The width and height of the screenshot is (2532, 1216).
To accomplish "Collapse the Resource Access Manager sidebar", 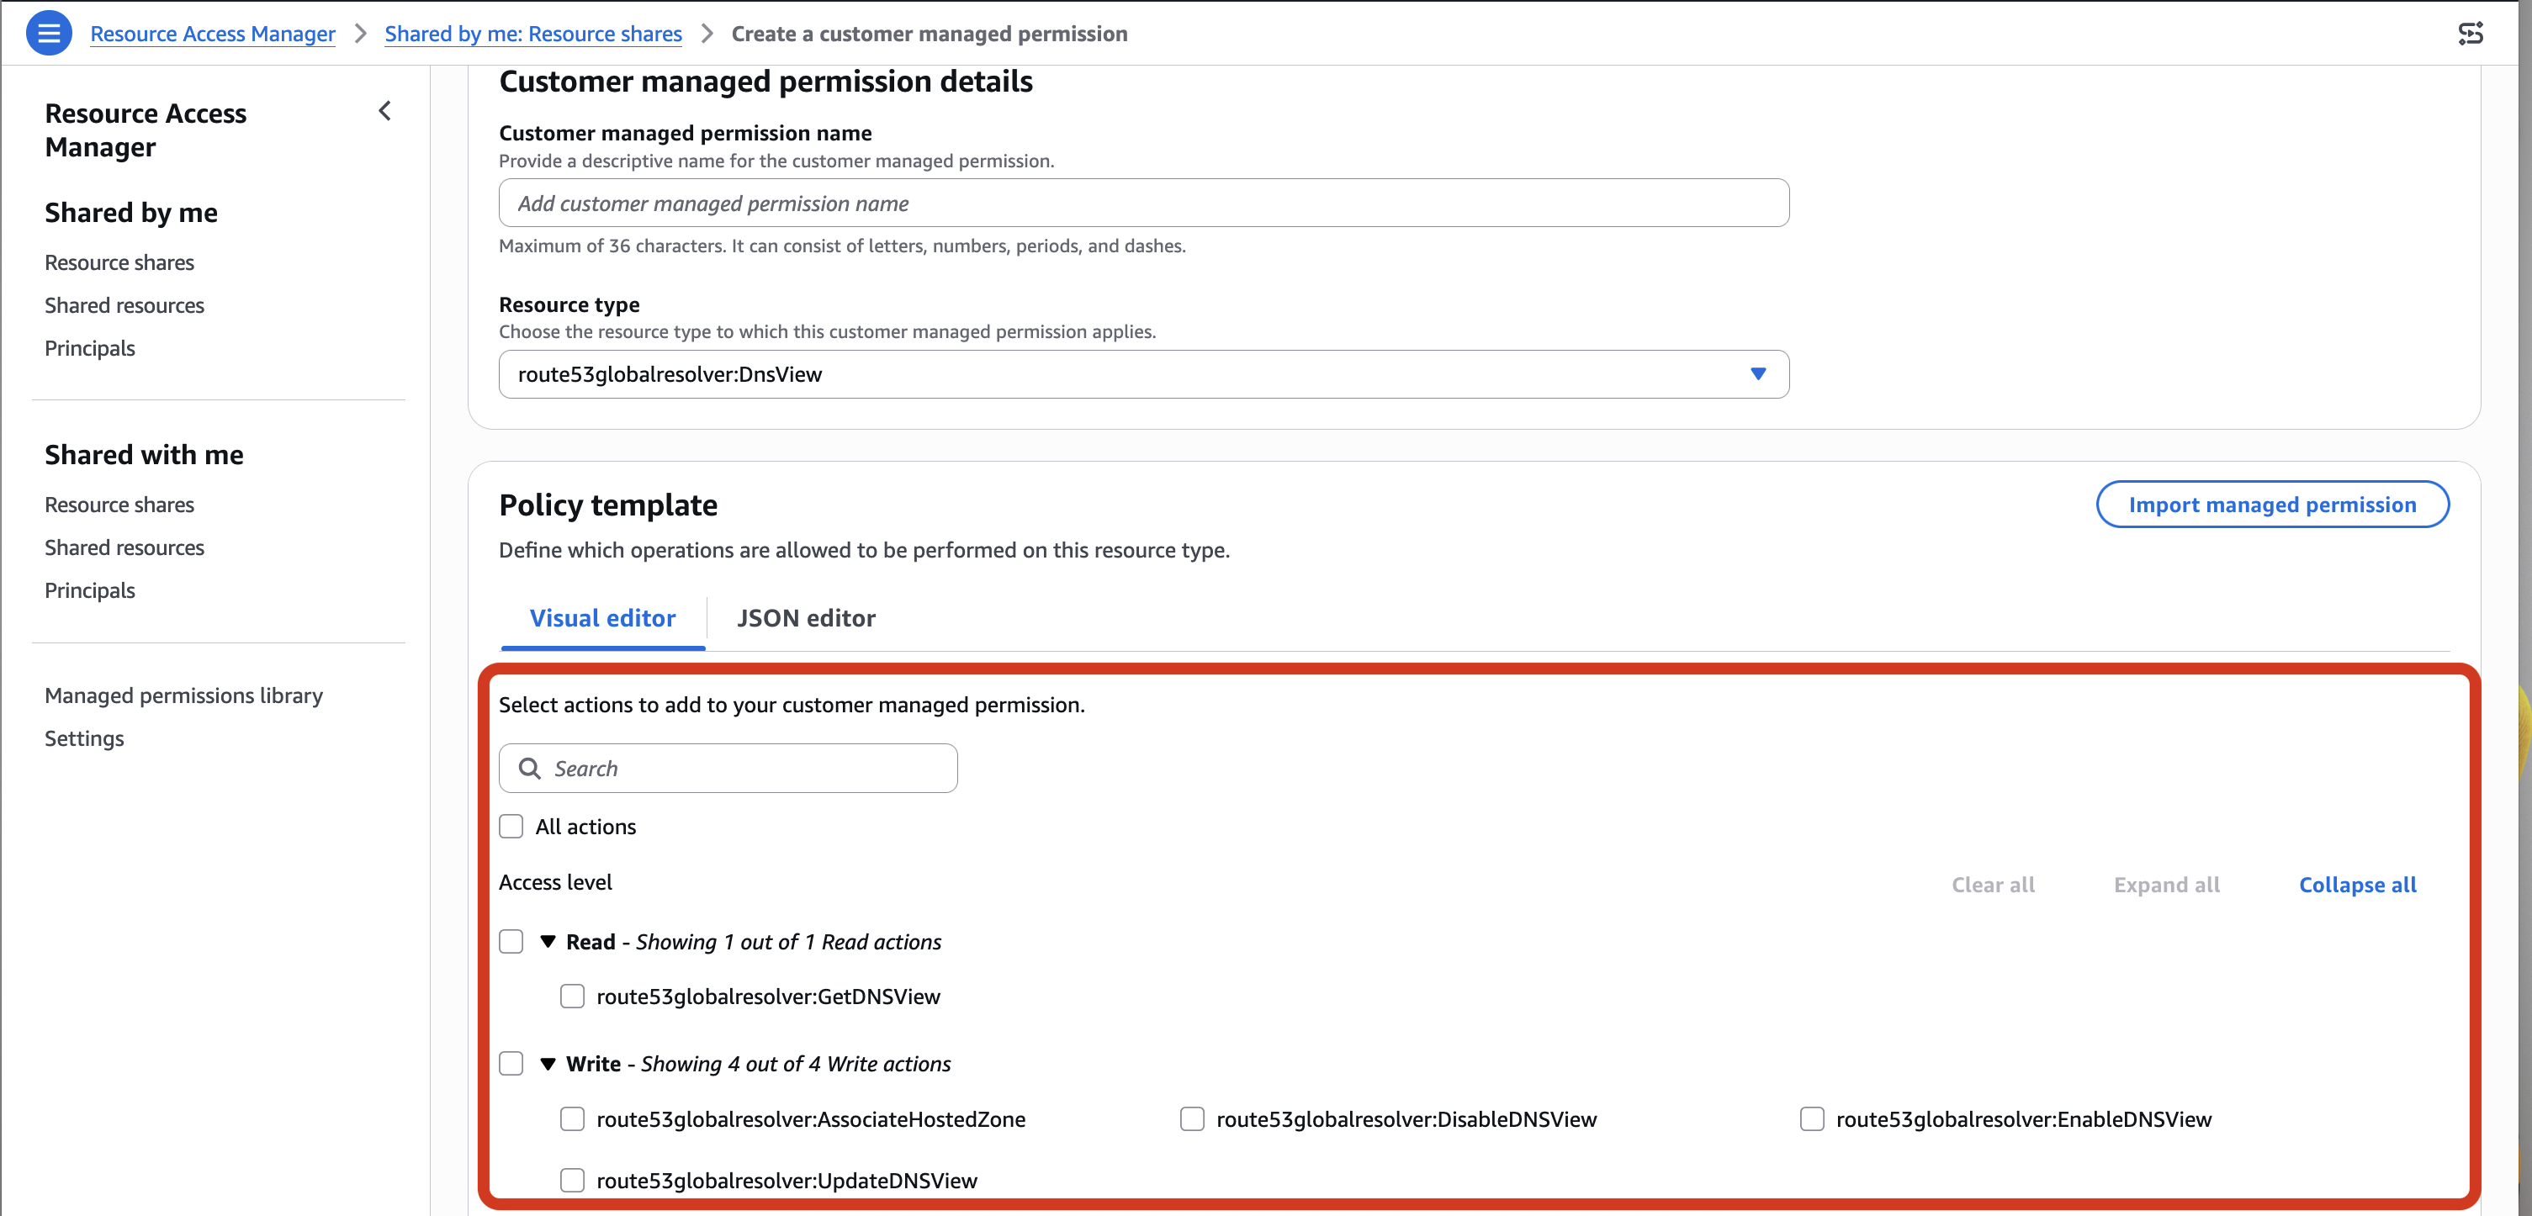I will pyautogui.click(x=385, y=112).
